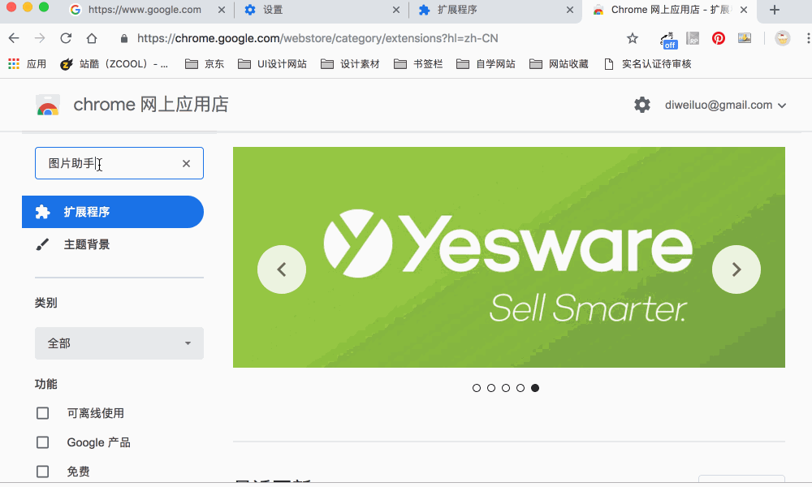Check the Google 产品 checkbox
Image resolution: width=812 pixels, height=487 pixels.
42,442
